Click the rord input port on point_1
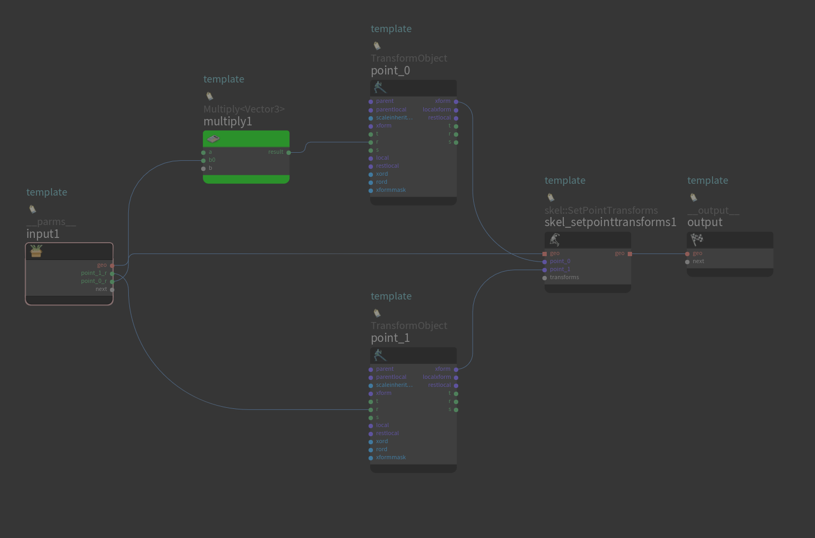 pyautogui.click(x=371, y=450)
